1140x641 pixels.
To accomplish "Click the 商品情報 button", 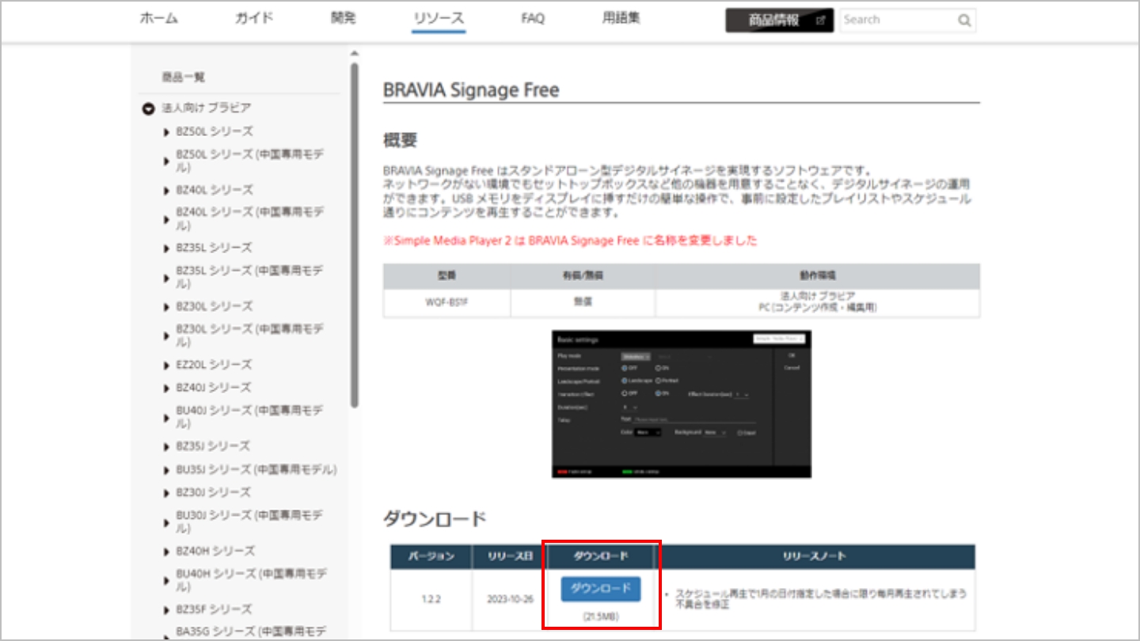I will point(773,21).
